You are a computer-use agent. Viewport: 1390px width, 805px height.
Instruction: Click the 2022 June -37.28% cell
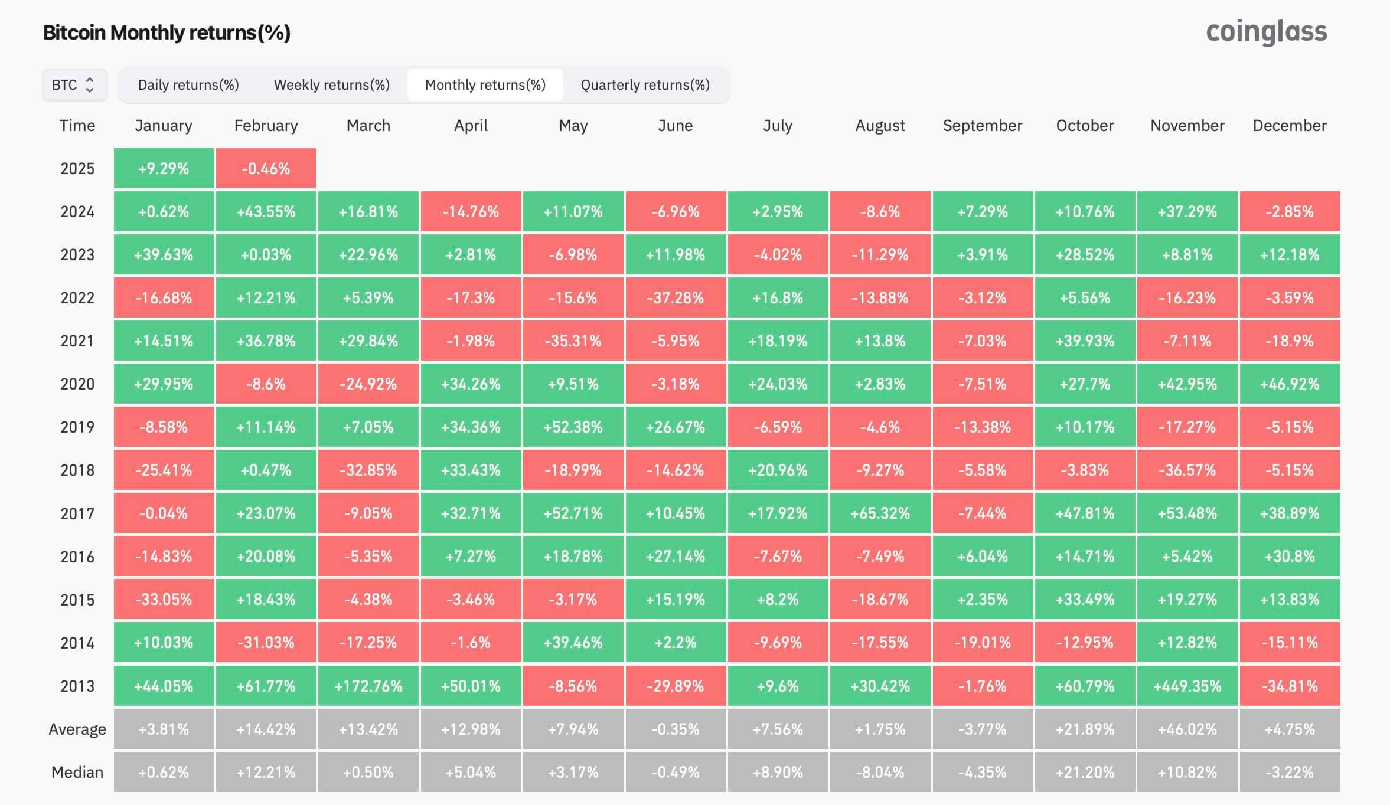[676, 298]
